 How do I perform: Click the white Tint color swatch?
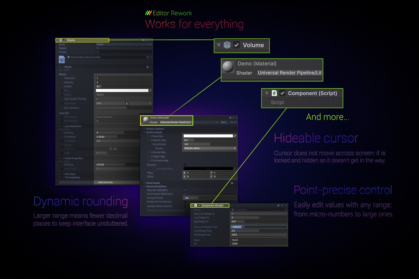(x=122, y=90)
